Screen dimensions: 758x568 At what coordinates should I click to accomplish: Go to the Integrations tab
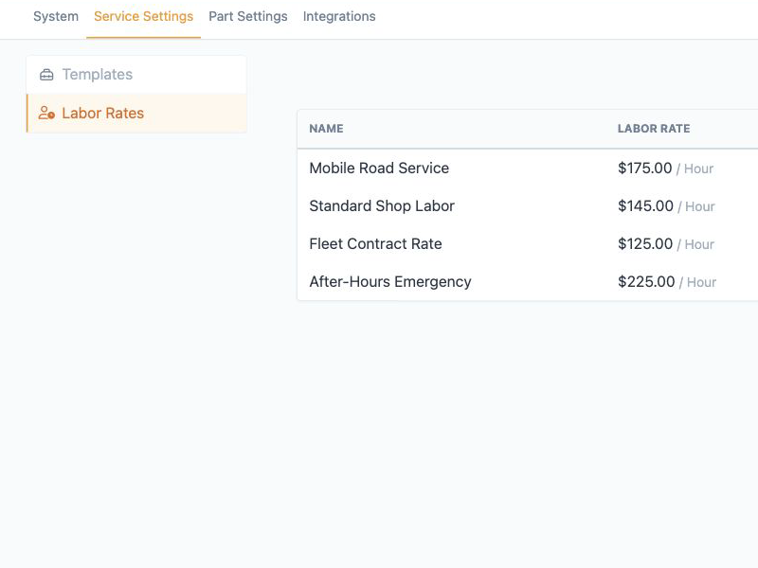click(339, 16)
